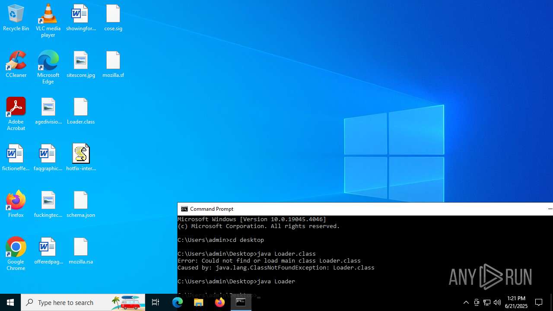This screenshot has height=311, width=553.
Task: Click the Command Prompt title bar icon
Action: [x=184, y=209]
